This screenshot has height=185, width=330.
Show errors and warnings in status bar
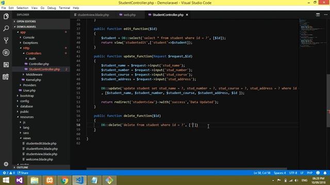click(9, 173)
